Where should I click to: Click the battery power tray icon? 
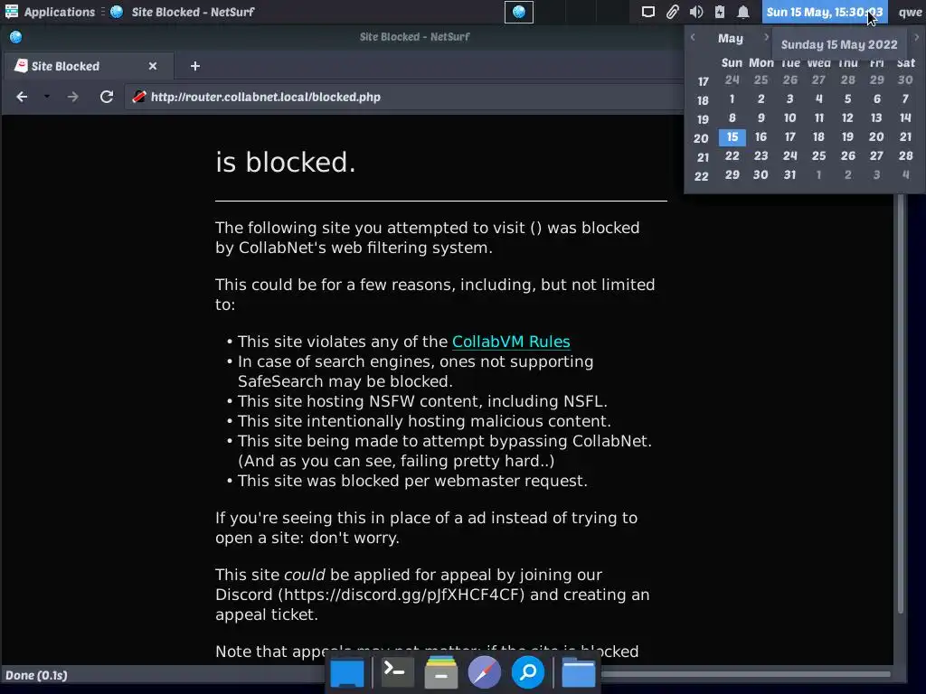pos(719,12)
